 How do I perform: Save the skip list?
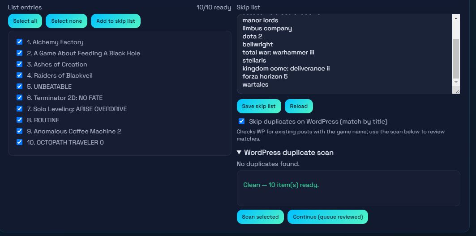coord(258,106)
